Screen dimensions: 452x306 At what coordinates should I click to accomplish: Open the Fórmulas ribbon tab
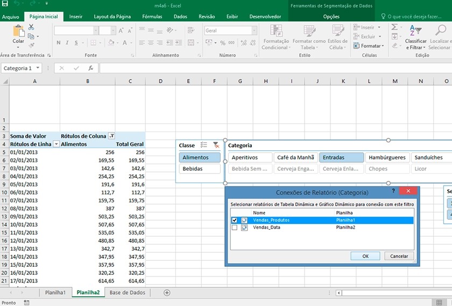point(152,17)
